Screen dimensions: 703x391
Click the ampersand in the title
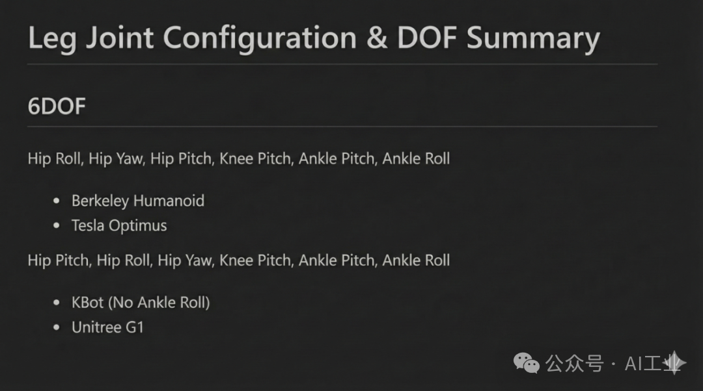[378, 38]
